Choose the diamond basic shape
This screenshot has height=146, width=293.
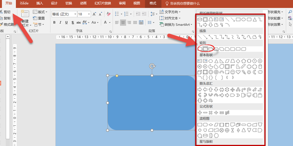point(238,61)
